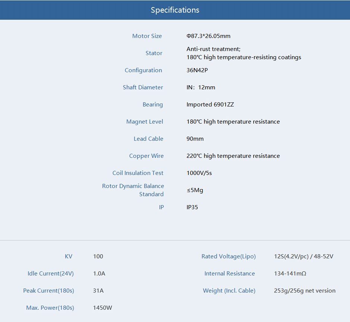Select the Idle Current(24V) label
The height and width of the screenshot is (322, 350).
(x=51, y=274)
